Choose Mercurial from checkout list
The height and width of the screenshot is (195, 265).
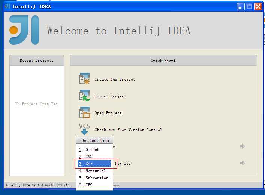pyautogui.click(x=94, y=171)
